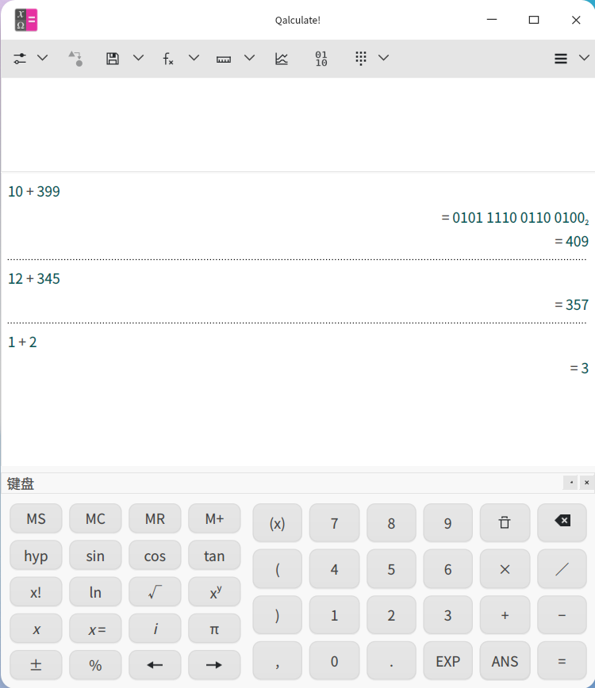Viewport: 595px width, 688px height.
Task: Select the = 409 result
Action: point(571,241)
